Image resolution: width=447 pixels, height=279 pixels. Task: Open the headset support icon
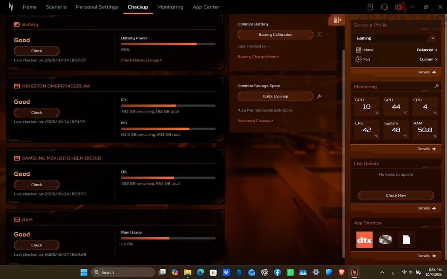point(384,7)
